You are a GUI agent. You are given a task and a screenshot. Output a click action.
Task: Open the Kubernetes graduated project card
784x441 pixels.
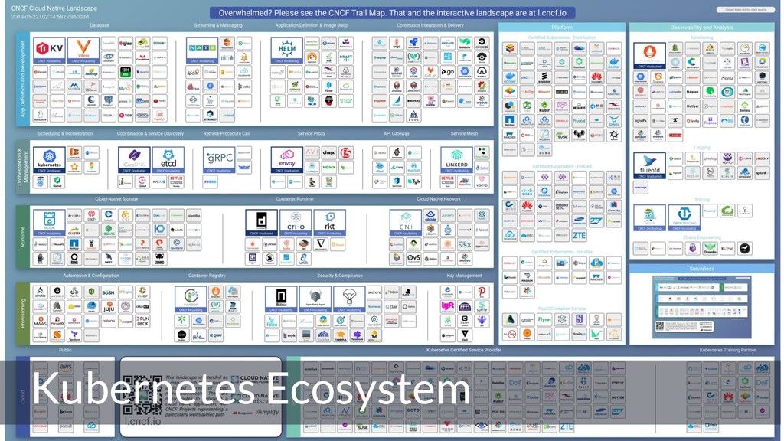click(49, 160)
